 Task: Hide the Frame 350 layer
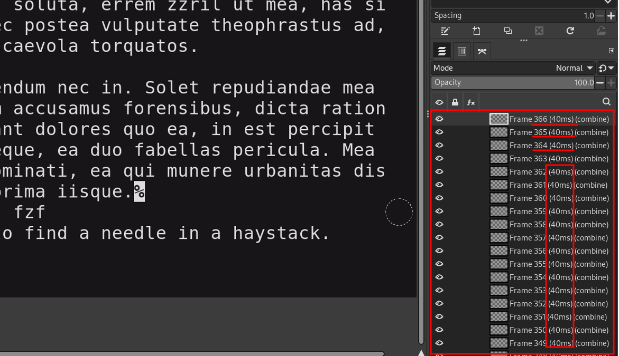point(439,330)
